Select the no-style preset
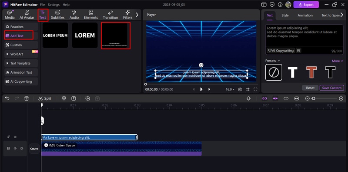 click(274, 72)
